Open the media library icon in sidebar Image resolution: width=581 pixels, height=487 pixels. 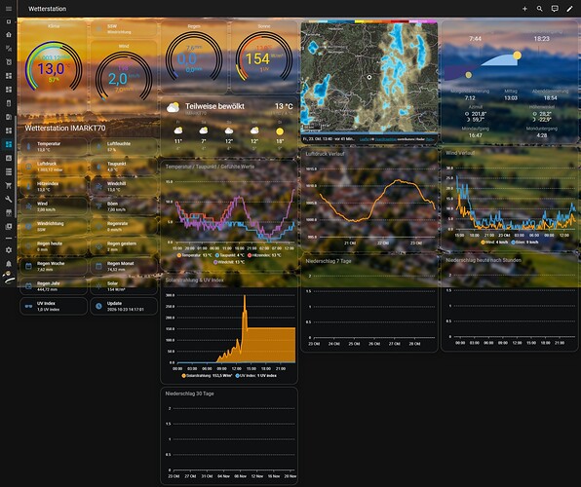9,226
